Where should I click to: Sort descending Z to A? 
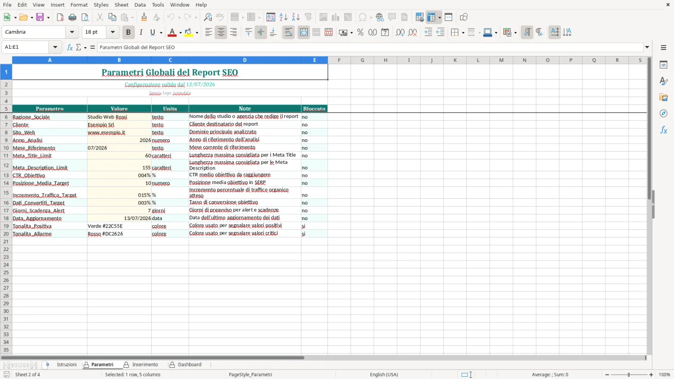[295, 17]
